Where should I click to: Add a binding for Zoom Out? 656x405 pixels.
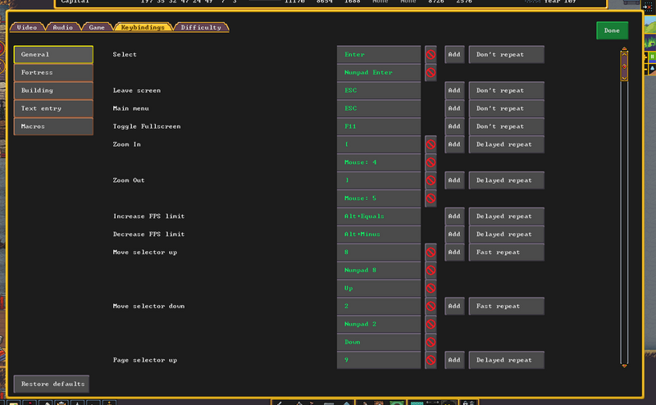[x=454, y=180]
